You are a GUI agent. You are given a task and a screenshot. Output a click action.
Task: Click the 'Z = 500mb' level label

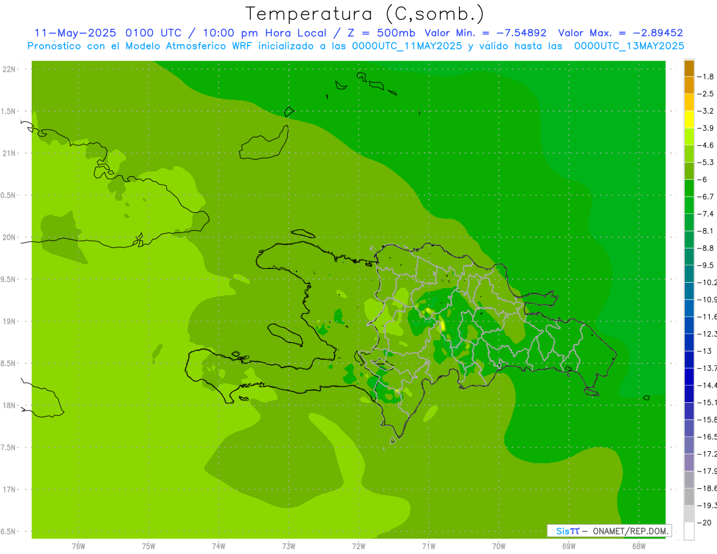pos(382,33)
